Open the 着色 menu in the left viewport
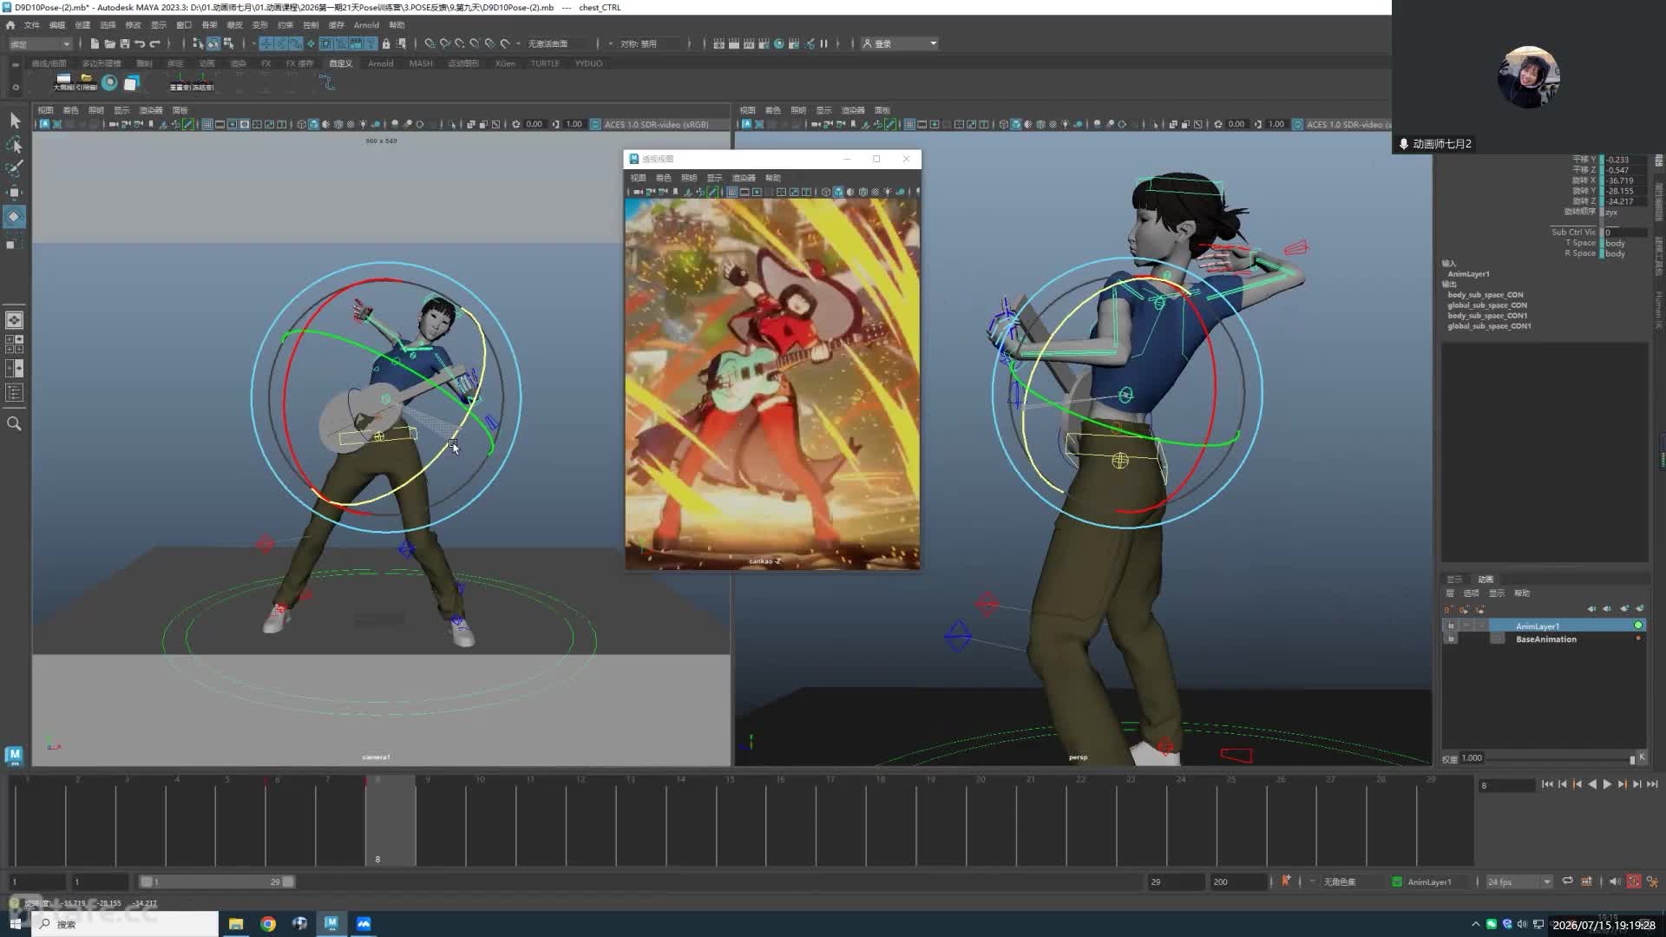Screen dimensions: 1666x937 71,110
